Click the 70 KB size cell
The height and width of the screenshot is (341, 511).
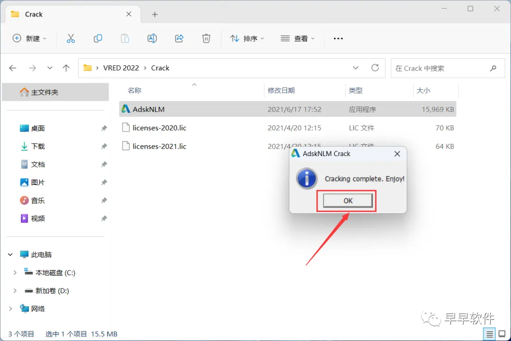(x=444, y=128)
